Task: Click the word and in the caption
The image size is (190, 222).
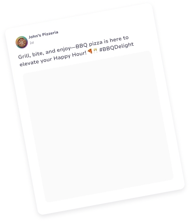Action: (50, 51)
